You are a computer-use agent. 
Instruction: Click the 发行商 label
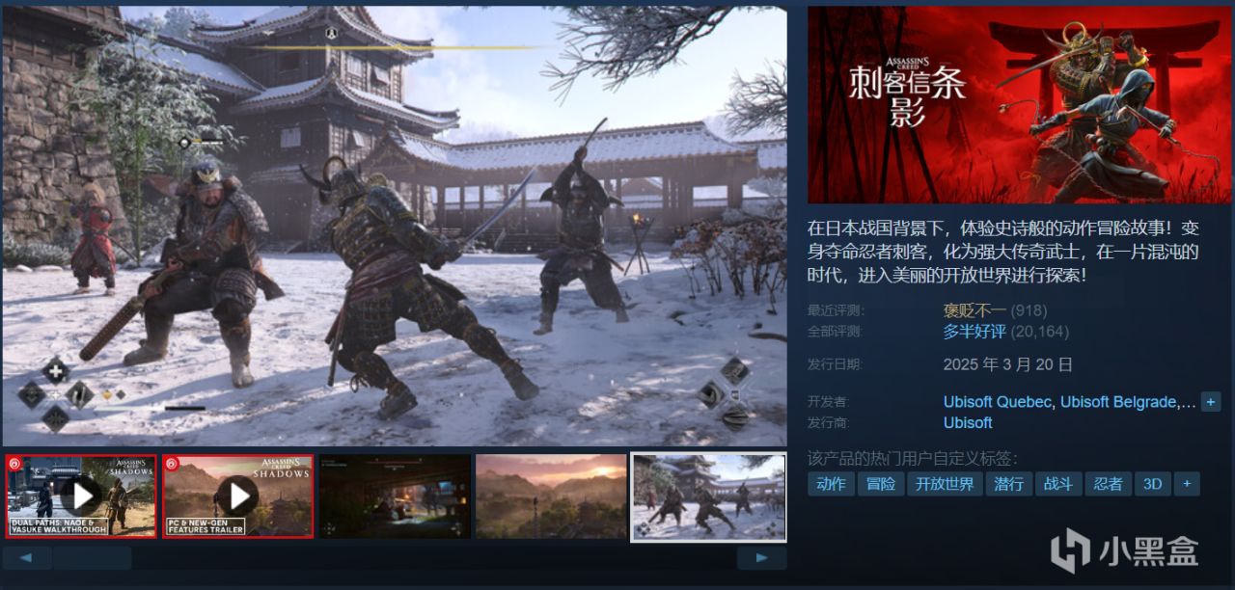click(829, 423)
